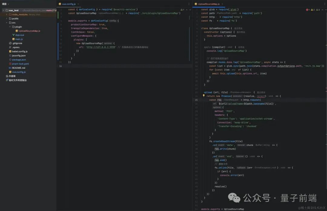Click the public folder icon
327x211 pixels.
click(x=10, y=18)
